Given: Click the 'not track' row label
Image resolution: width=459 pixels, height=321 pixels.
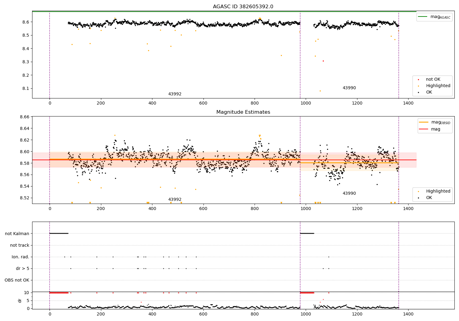Looking at the screenshot, I should click(x=20, y=245).
